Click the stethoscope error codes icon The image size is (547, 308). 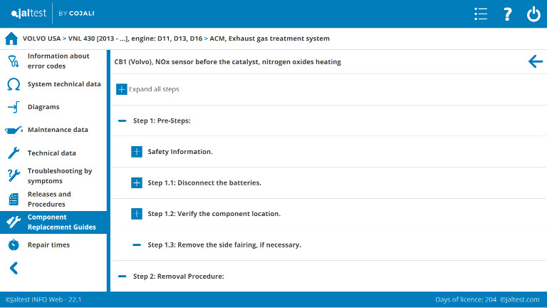pyautogui.click(x=13, y=61)
